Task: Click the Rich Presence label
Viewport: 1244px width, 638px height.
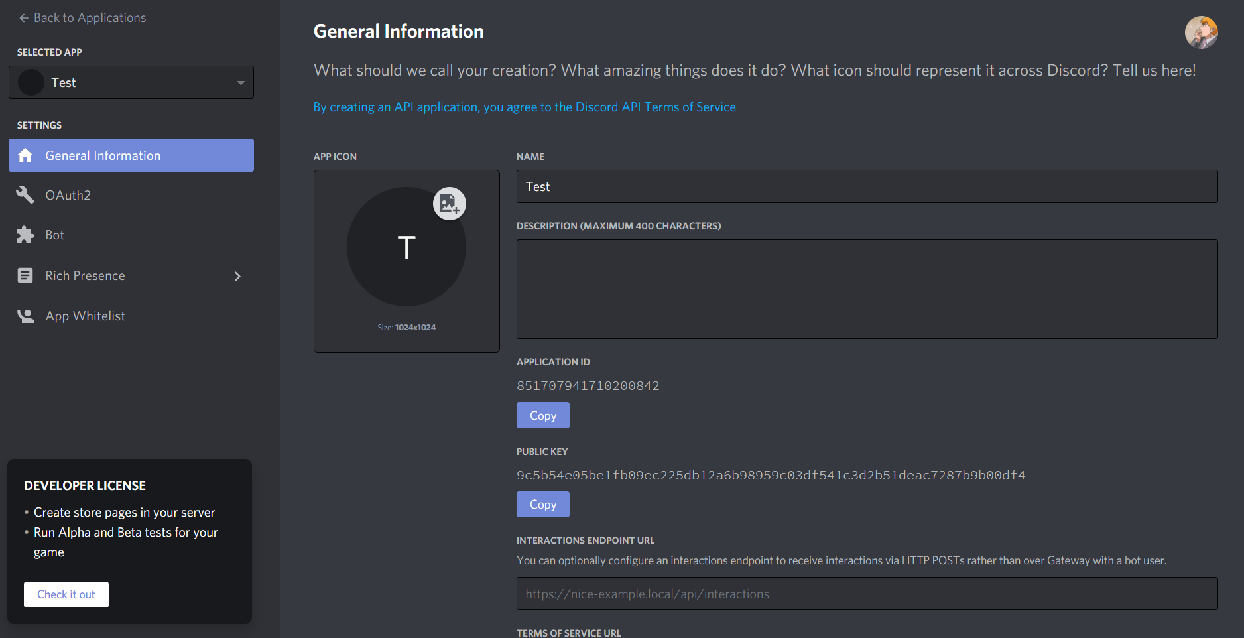Action: (x=85, y=275)
